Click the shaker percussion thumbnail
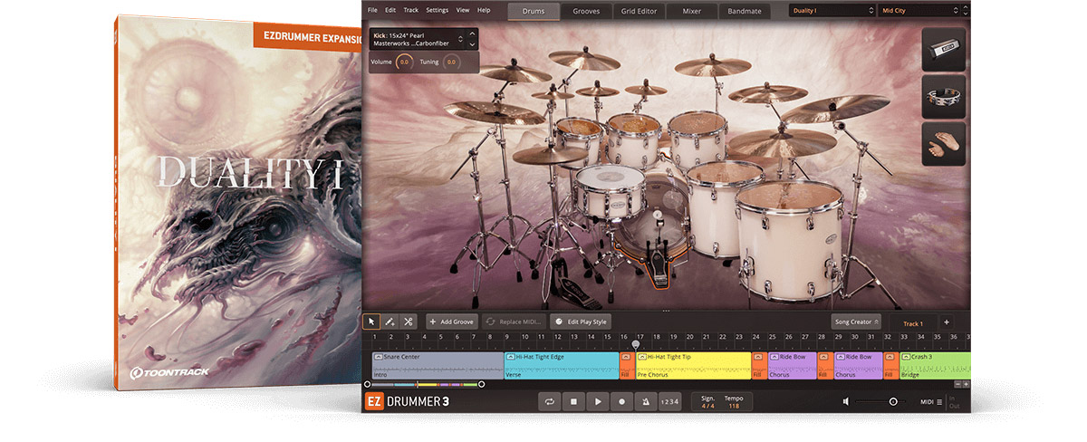This screenshot has height=442, width=1087. 945,50
